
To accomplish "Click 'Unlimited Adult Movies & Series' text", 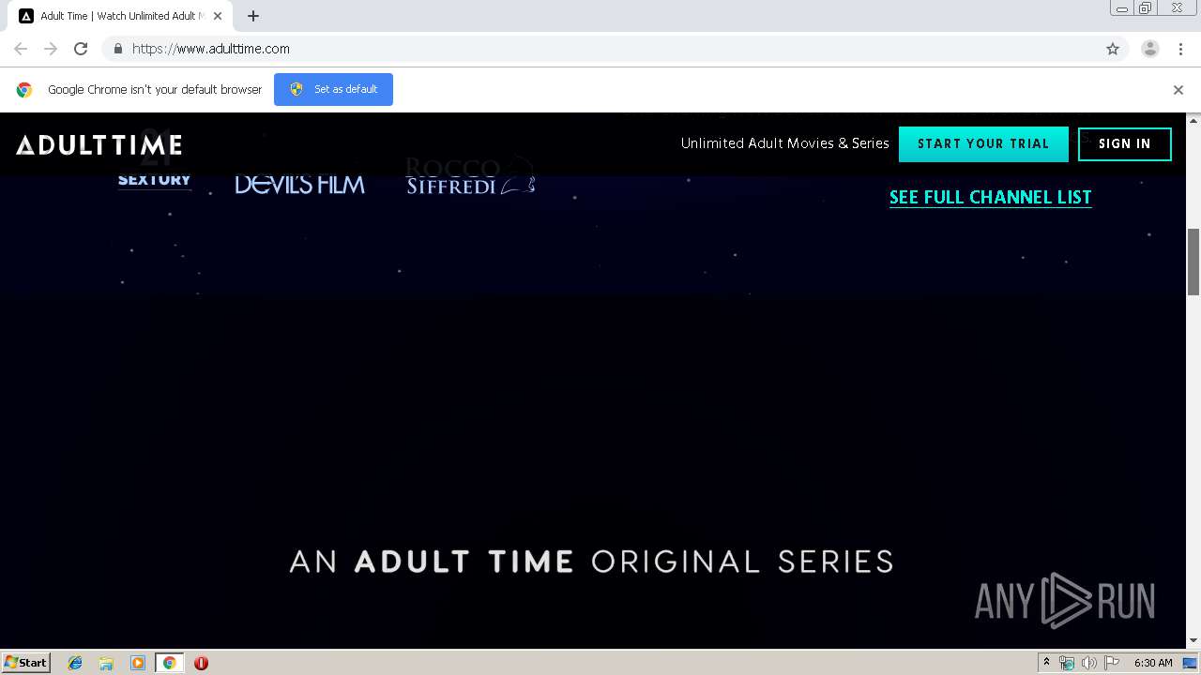I will [784, 143].
